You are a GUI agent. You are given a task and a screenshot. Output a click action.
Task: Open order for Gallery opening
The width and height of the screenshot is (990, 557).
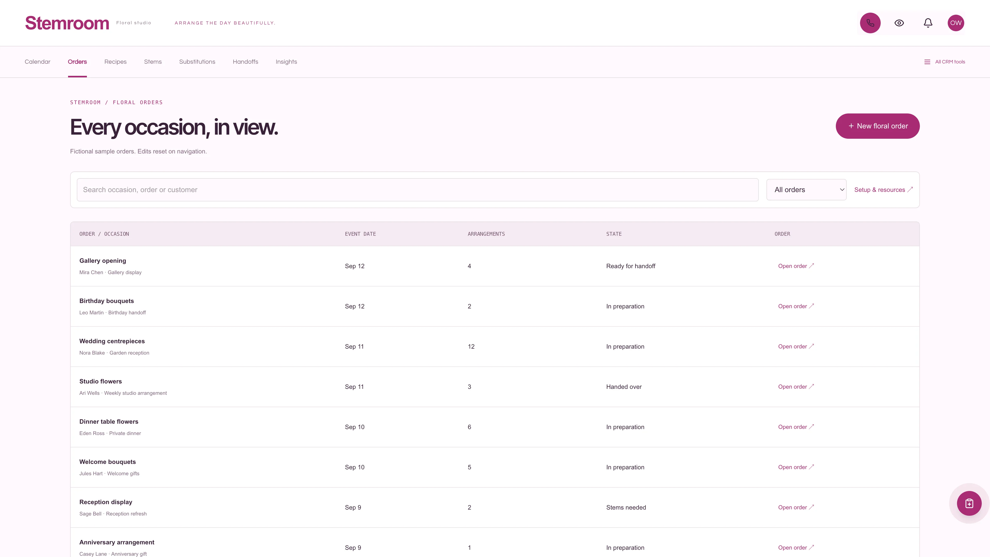(796, 266)
